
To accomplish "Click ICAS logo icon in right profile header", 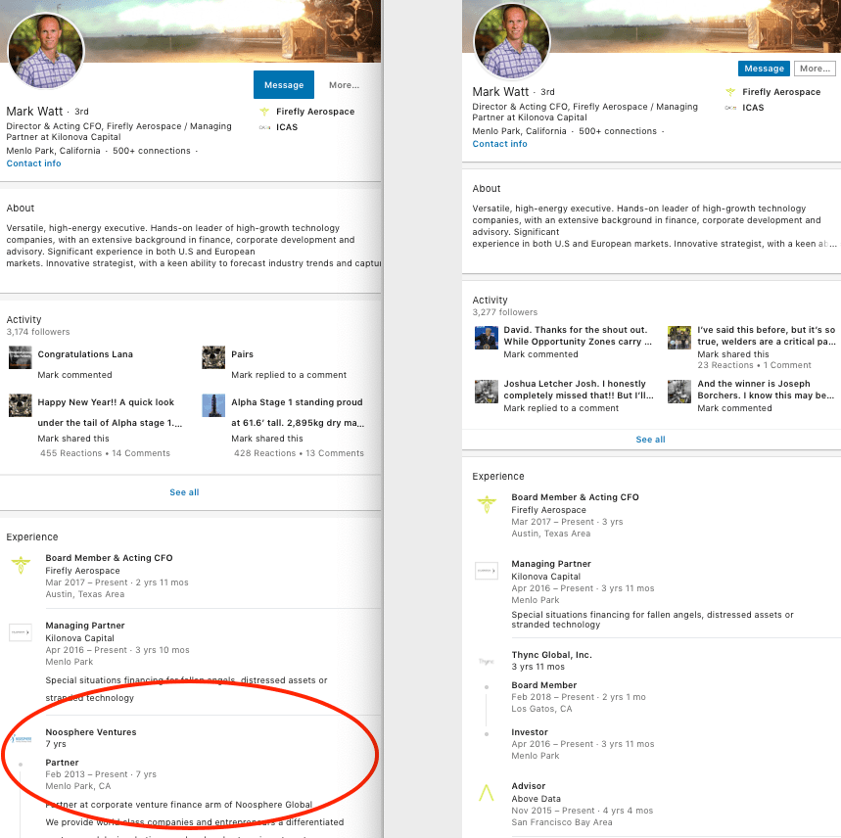I will pyautogui.click(x=730, y=108).
